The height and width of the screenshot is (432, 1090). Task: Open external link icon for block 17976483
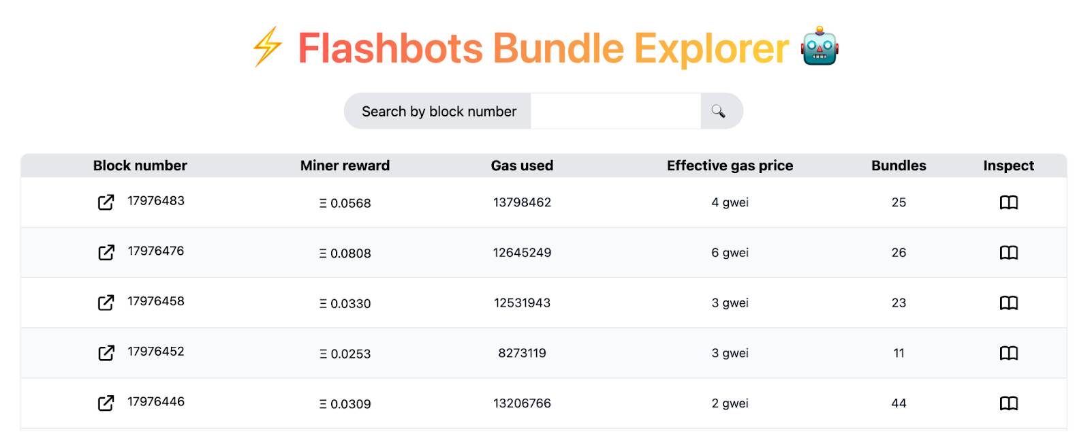click(106, 202)
